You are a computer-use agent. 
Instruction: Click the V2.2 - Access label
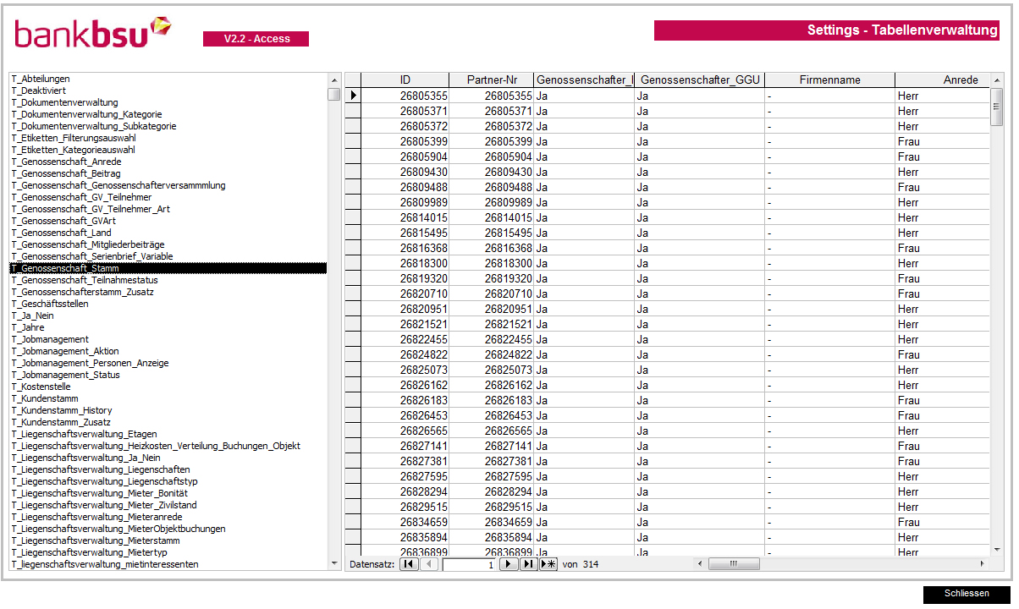coord(256,39)
